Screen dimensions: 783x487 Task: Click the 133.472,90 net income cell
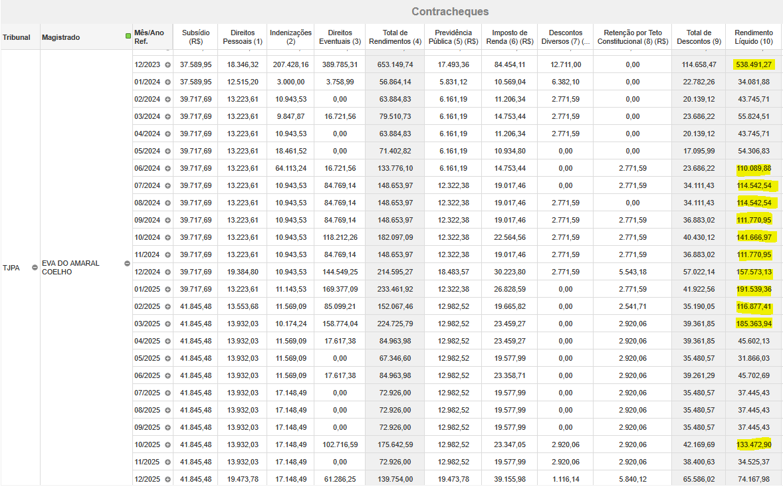tap(754, 444)
